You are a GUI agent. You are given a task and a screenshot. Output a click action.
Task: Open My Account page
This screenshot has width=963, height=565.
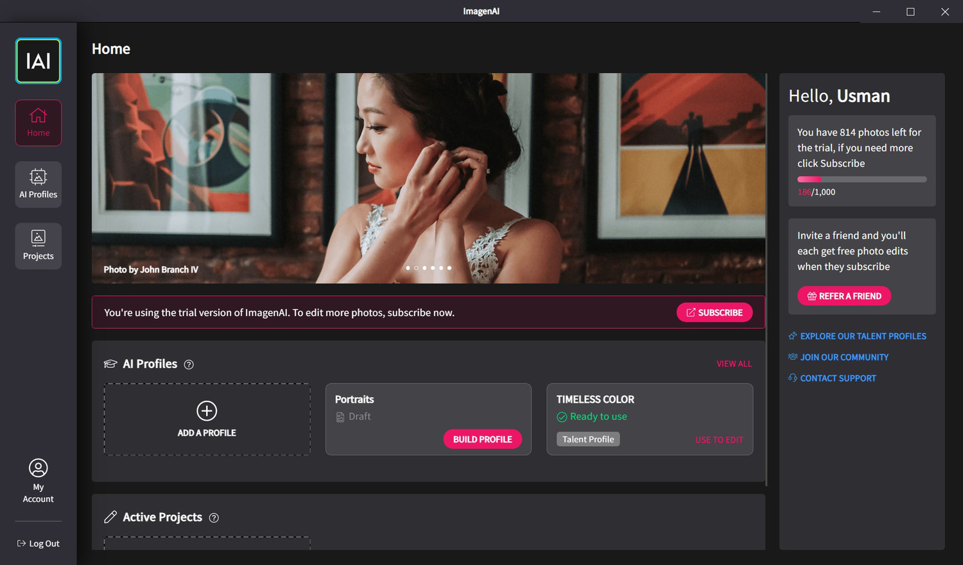[x=39, y=480]
